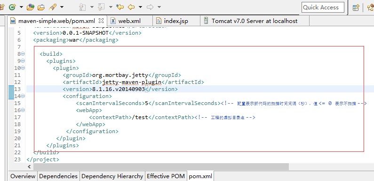Click the horizontal scrollbar left arrow
This screenshot has height=181, width=374.
[29, 167]
